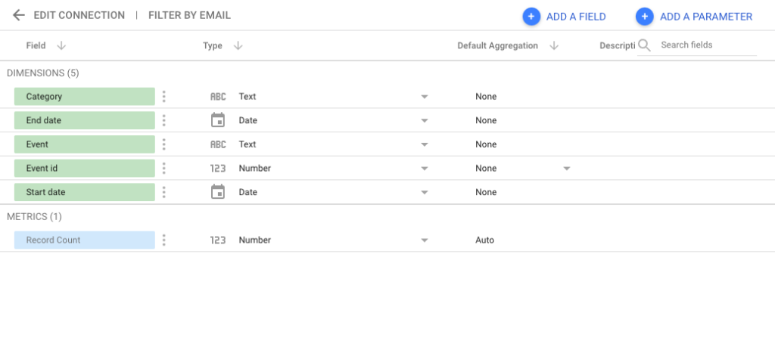Sort by the Field column arrow
This screenshot has width=775, height=344.
click(61, 45)
